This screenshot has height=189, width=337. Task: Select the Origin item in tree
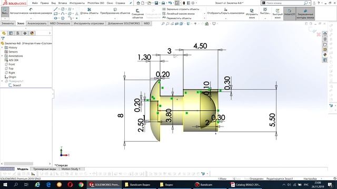click(11, 77)
